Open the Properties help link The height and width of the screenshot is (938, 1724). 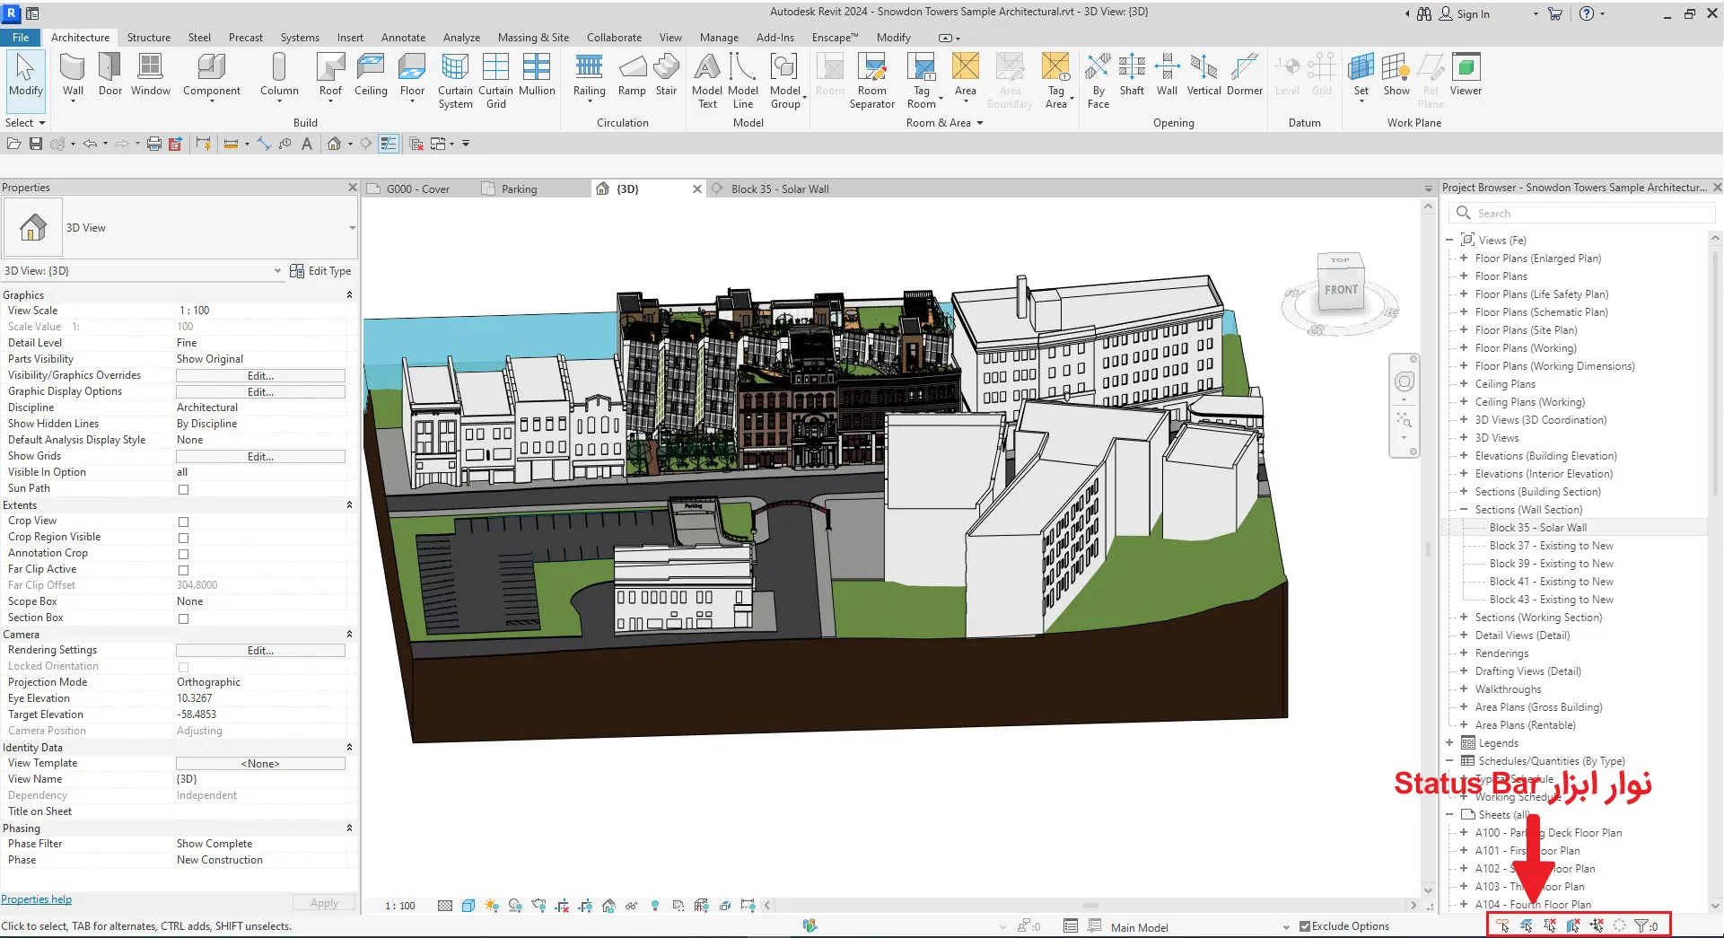point(37,899)
